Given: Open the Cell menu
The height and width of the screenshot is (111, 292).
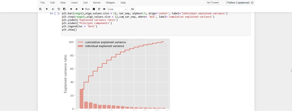Looking at the screenshot, I should (x=85, y=3).
